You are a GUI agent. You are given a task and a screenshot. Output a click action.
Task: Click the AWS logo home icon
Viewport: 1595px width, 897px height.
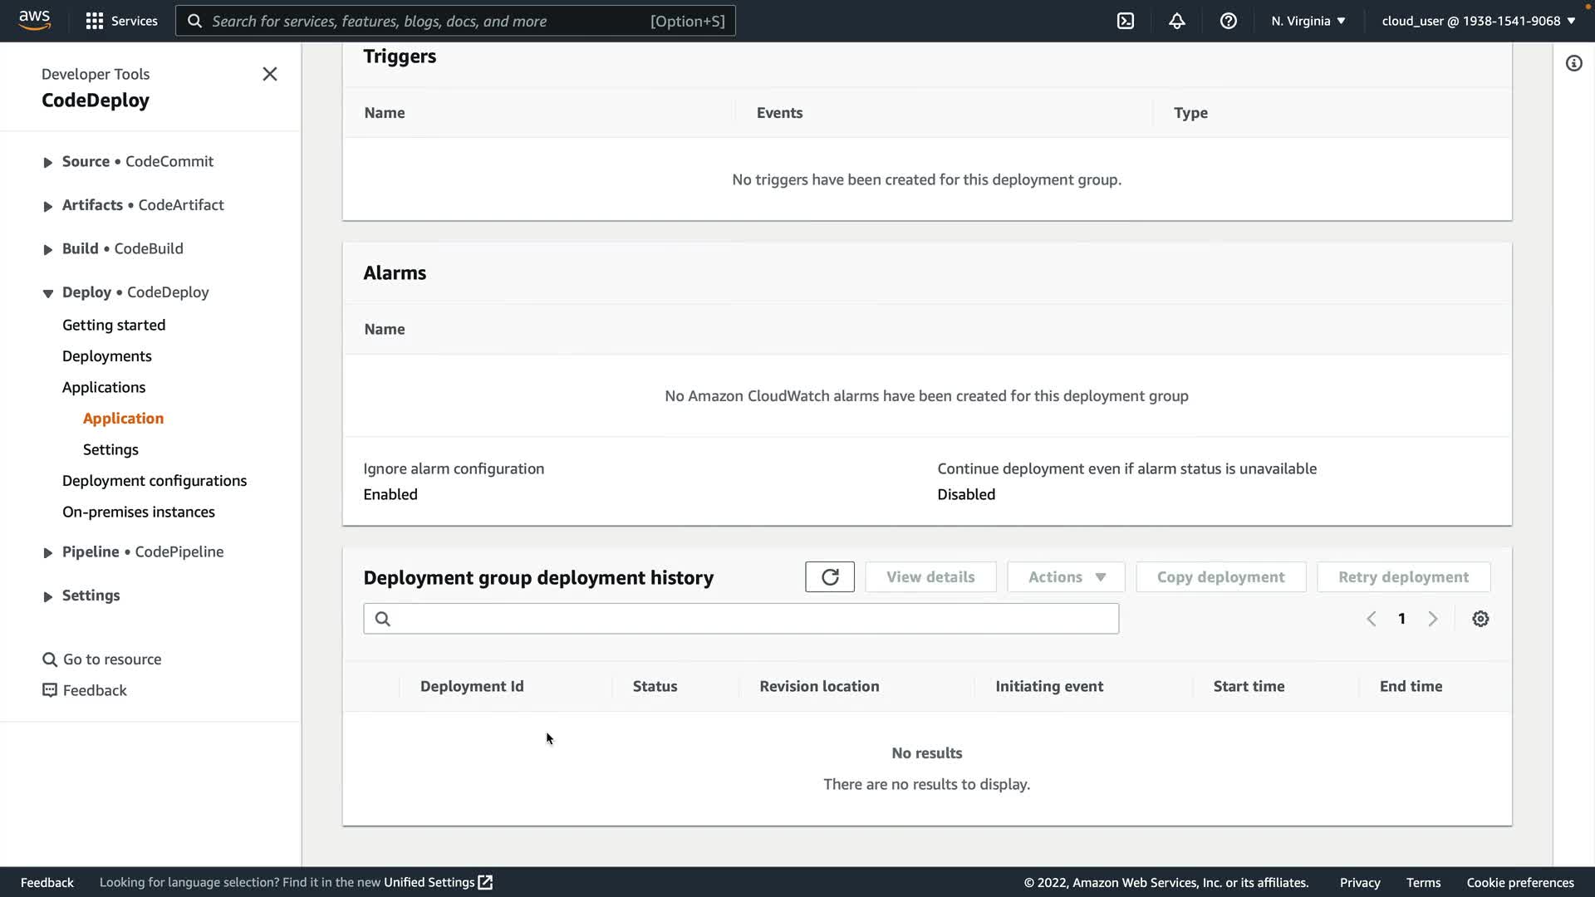[x=34, y=20]
